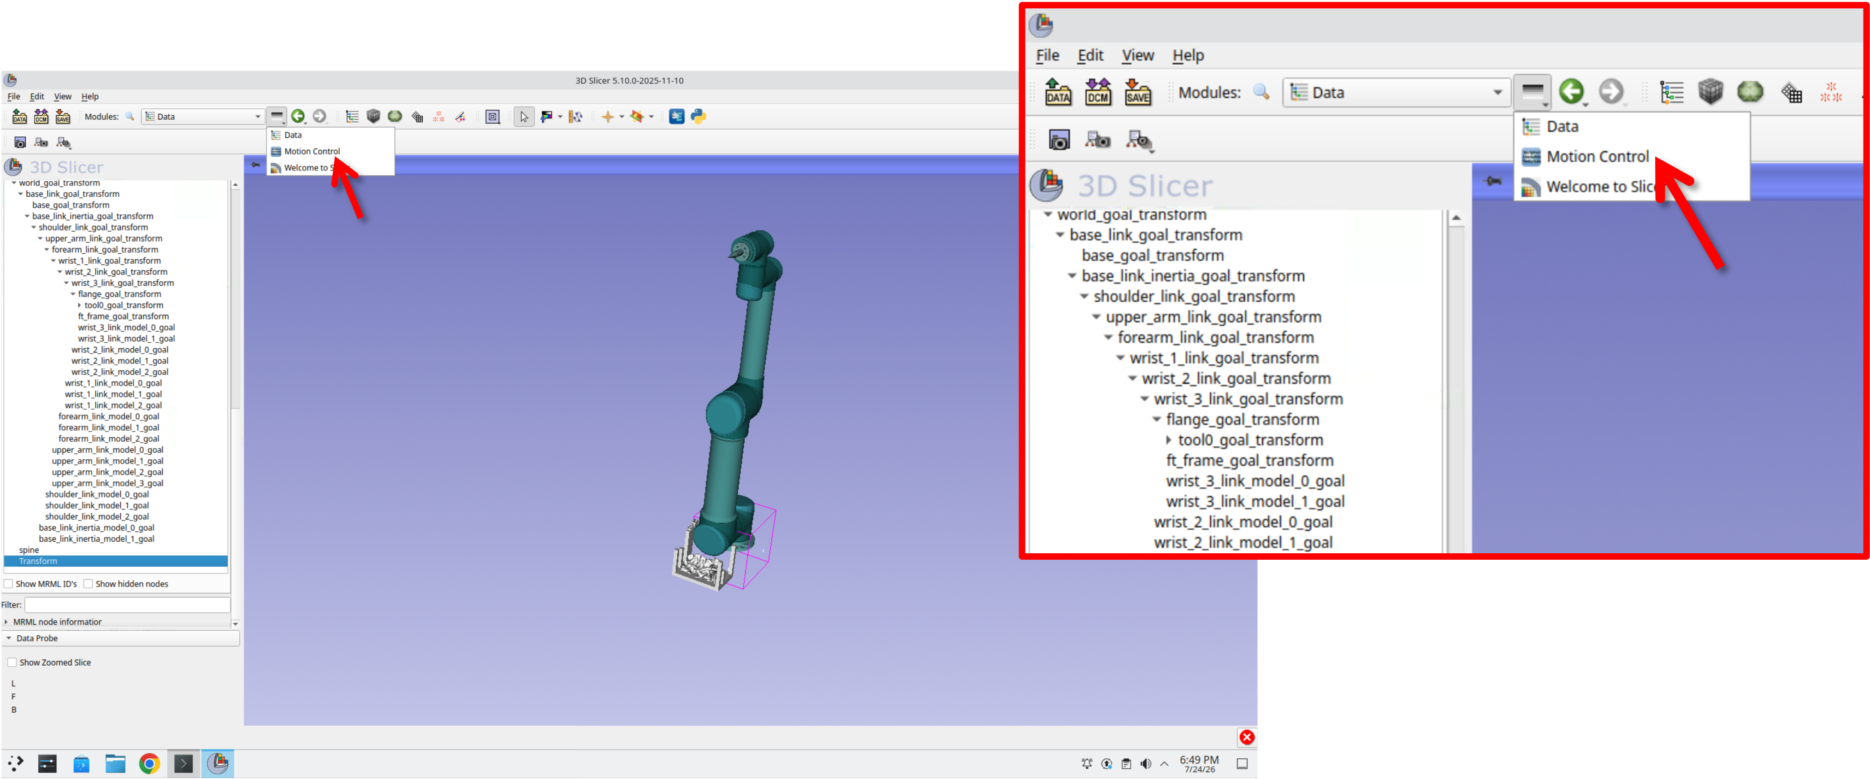Click scene views restore icon in main window

63,142
